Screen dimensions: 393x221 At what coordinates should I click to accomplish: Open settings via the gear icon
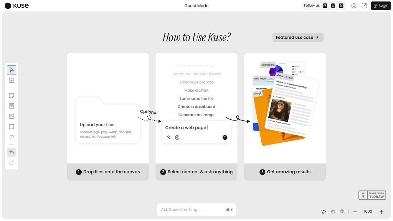[354, 6]
